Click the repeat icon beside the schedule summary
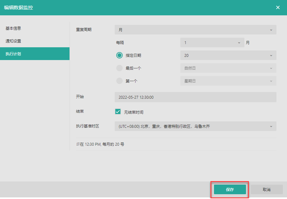The height and width of the screenshot is (199, 287). pyautogui.click(x=78, y=144)
